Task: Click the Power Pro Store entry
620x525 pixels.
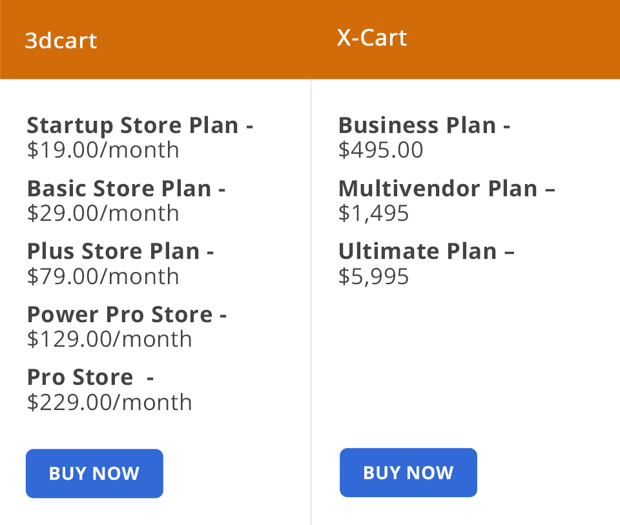Action: pos(127,314)
